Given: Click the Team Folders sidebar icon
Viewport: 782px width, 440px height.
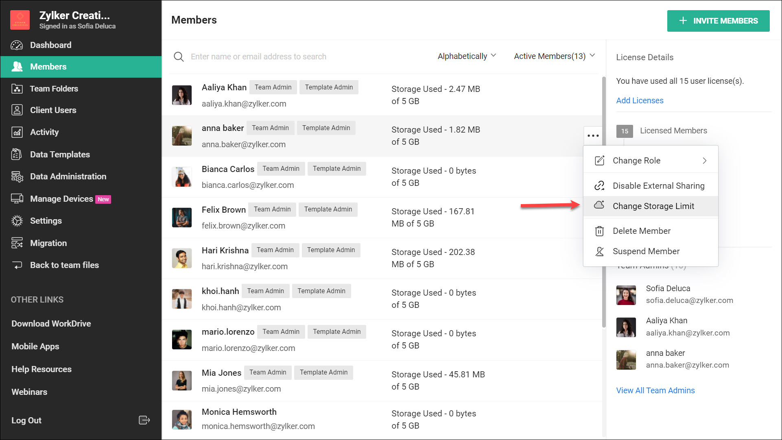Looking at the screenshot, I should [x=17, y=89].
